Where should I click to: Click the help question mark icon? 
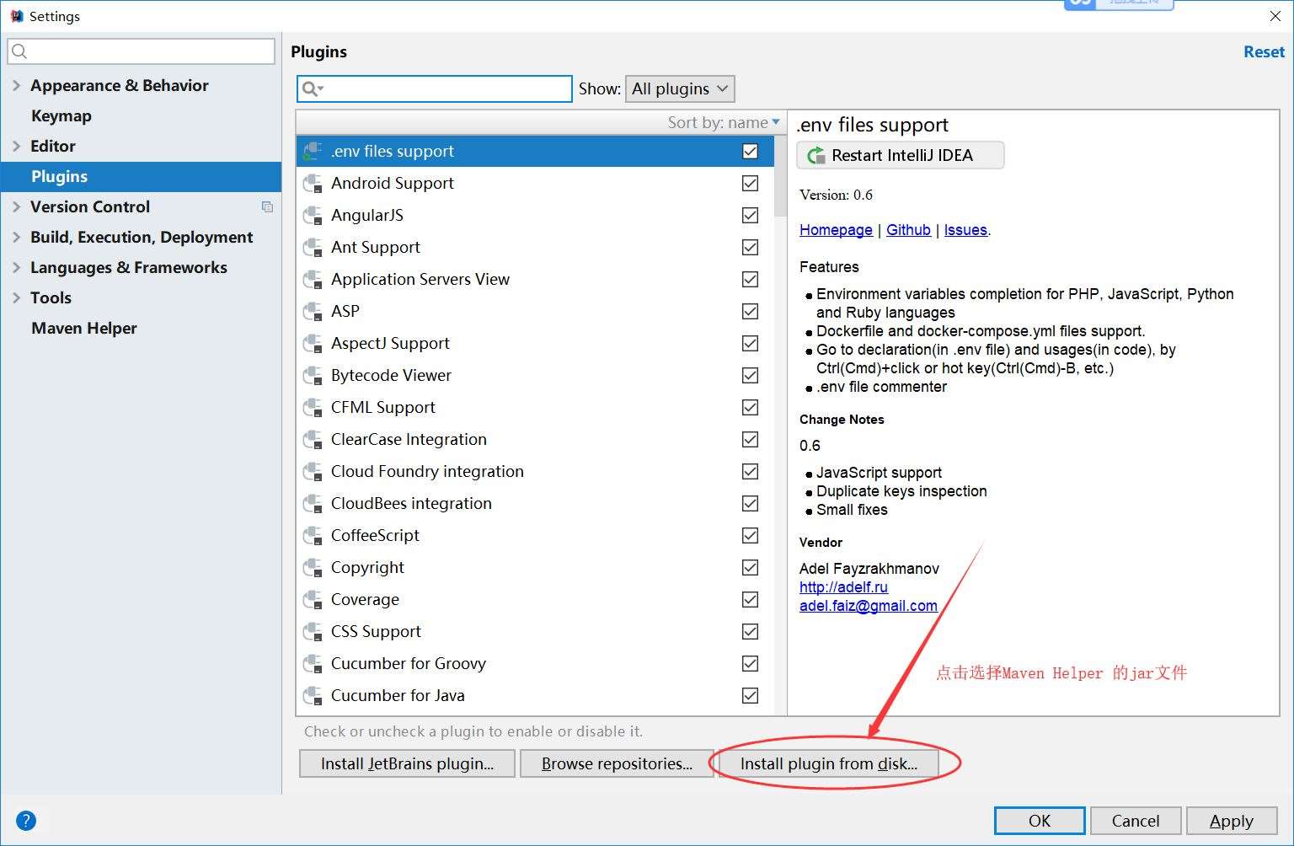pos(26,821)
